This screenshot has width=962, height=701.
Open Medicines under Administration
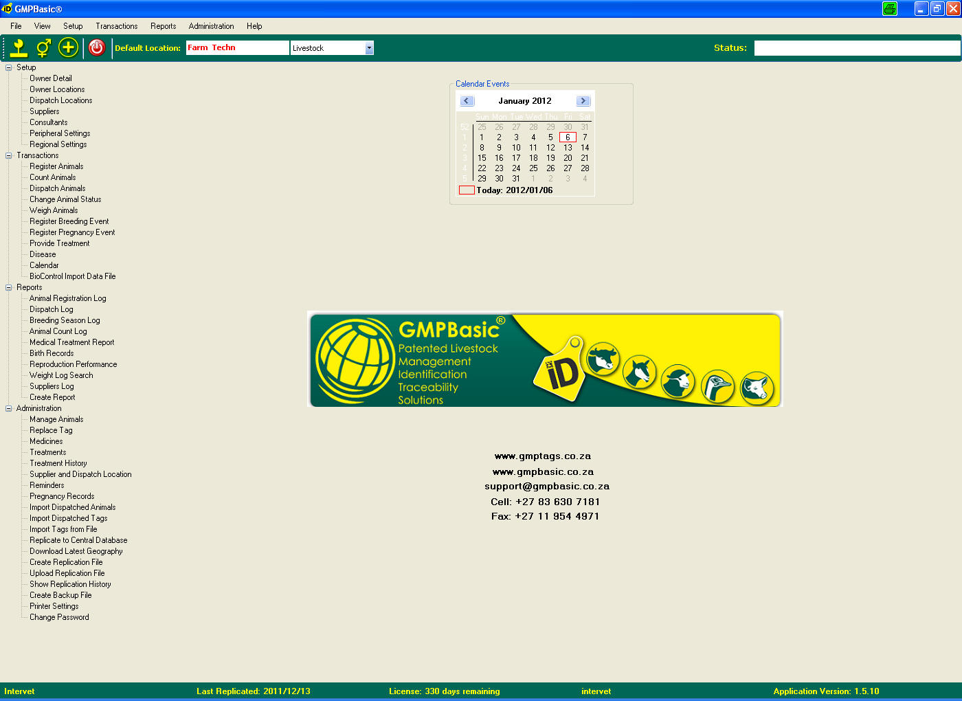[x=46, y=441]
